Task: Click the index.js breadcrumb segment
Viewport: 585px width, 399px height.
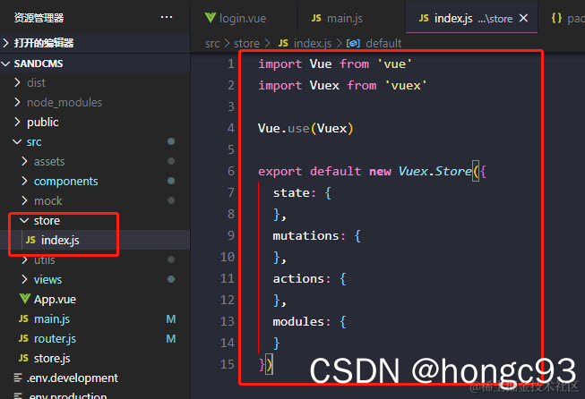Action: [313, 44]
